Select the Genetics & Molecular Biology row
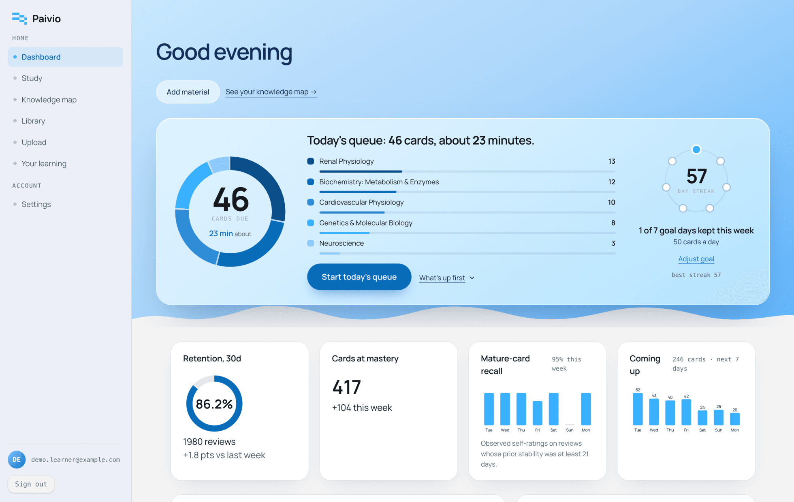This screenshot has height=502, width=794. click(461, 226)
